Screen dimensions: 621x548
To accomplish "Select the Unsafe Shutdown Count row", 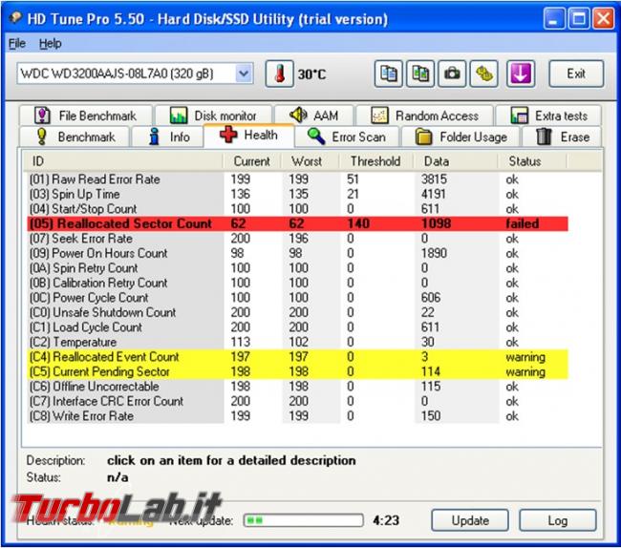I will click(298, 312).
